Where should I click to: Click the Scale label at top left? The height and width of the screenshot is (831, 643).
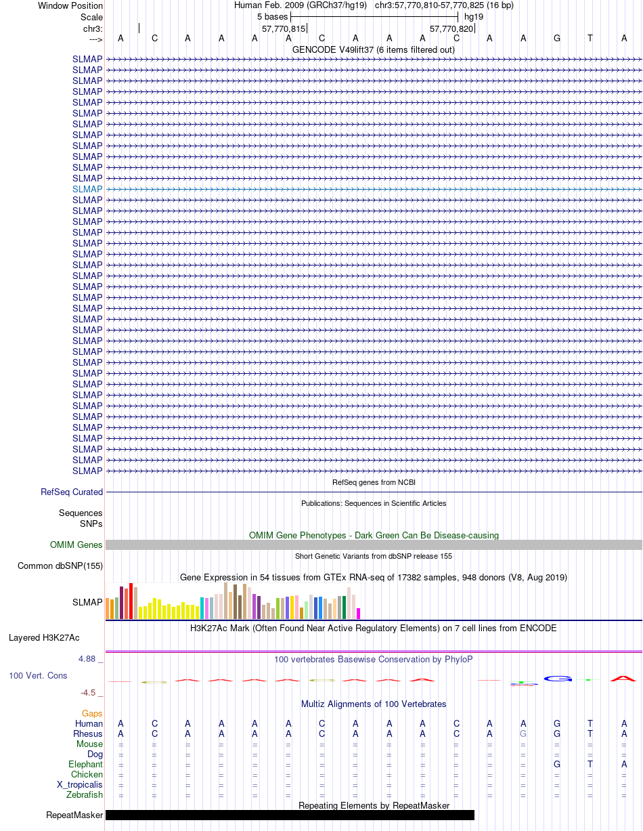pyautogui.click(x=91, y=17)
